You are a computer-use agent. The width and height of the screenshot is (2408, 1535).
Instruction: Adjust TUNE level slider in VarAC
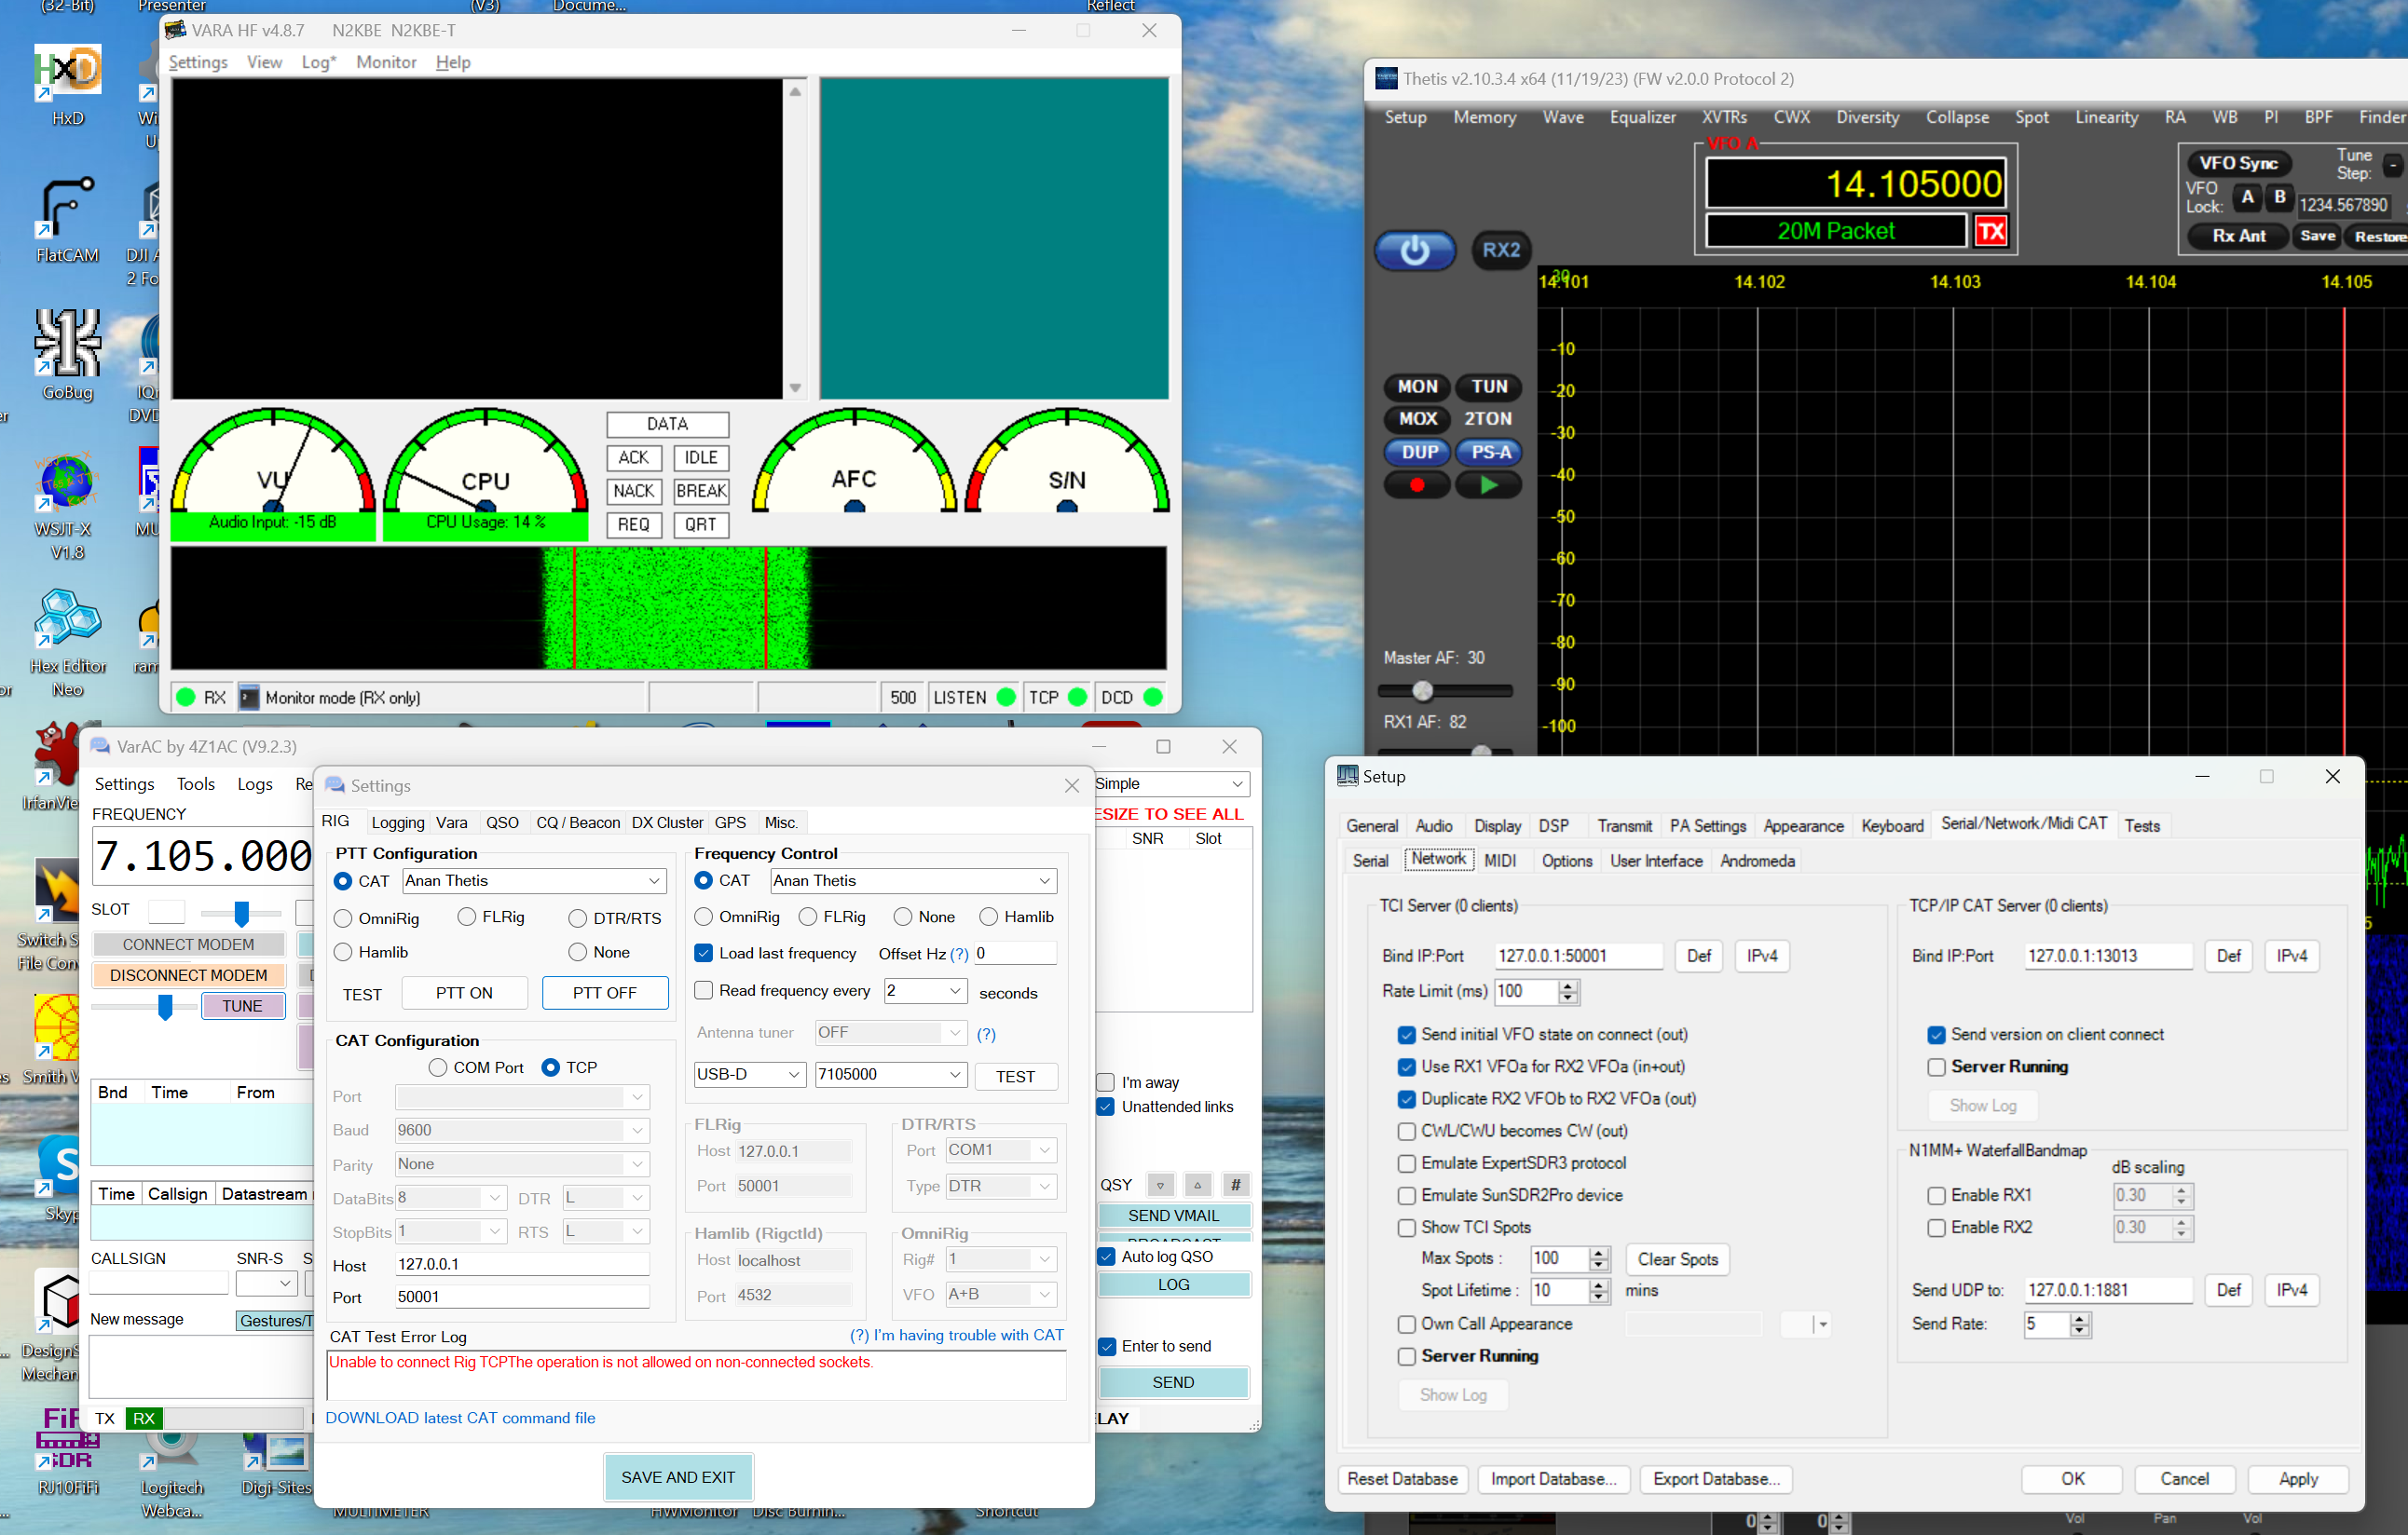pos(165,1006)
